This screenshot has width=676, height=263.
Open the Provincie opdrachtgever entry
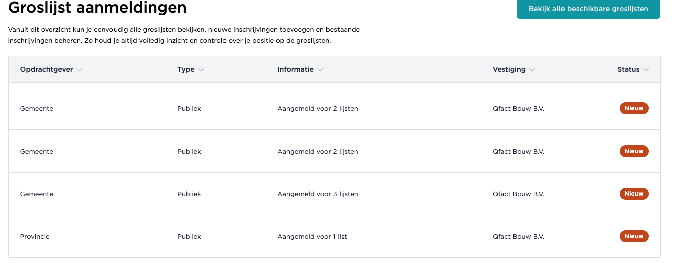[35, 237]
